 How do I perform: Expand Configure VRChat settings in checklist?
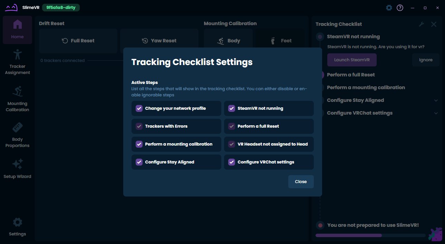tap(436, 113)
